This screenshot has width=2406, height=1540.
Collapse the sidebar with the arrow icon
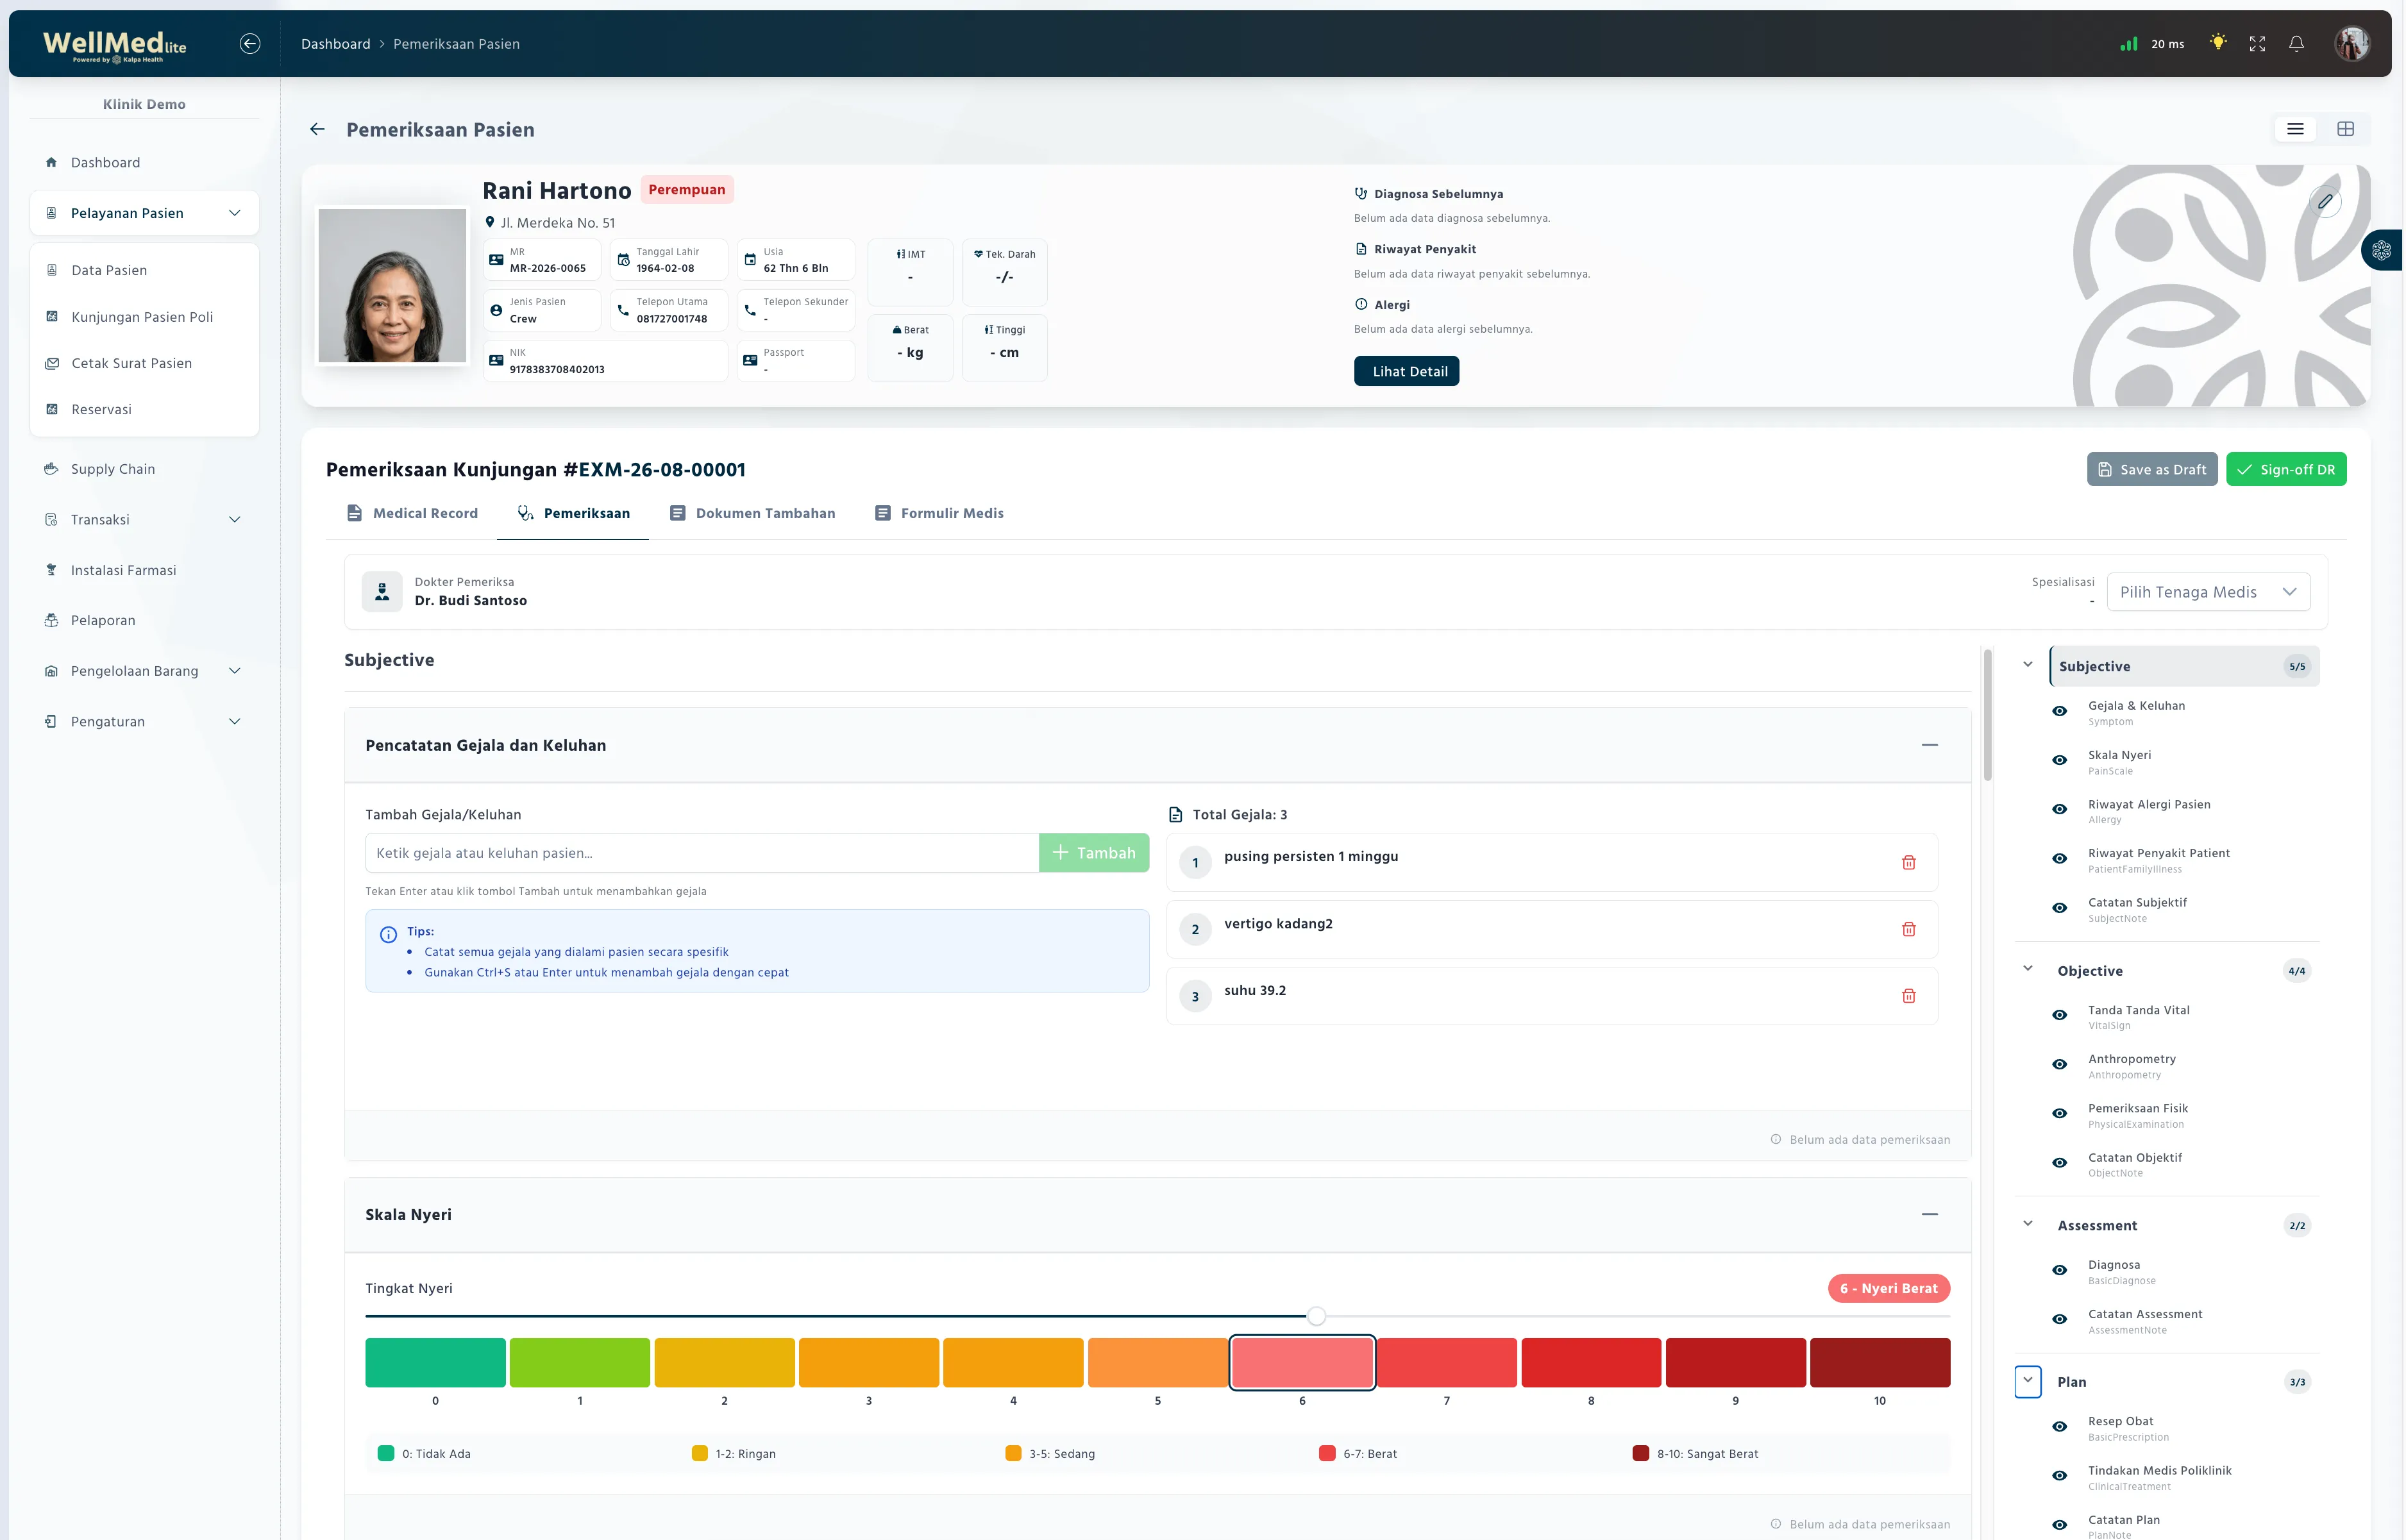[x=250, y=43]
